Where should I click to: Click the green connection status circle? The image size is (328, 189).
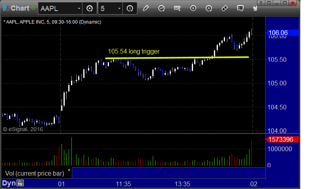click(x=33, y=8)
